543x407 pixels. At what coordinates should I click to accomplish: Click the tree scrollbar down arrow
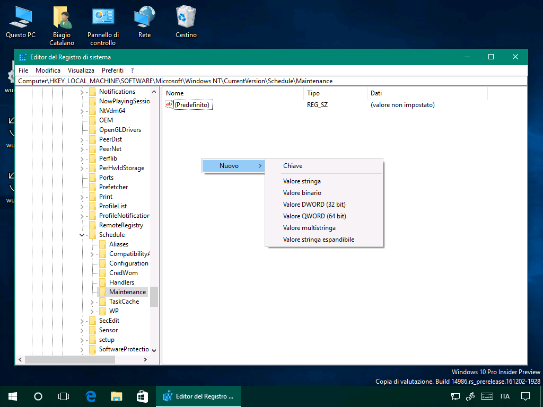(154, 350)
